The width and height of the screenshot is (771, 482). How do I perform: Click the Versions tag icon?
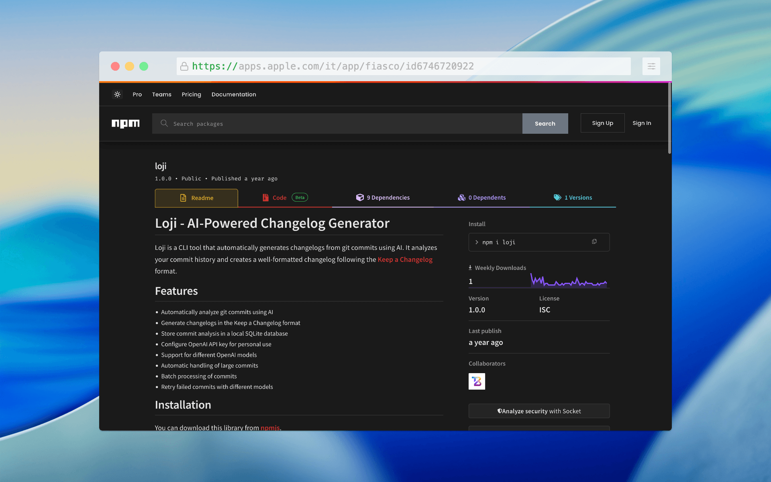point(557,197)
